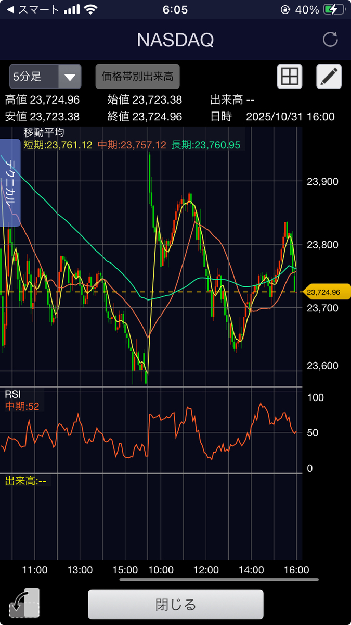
Task: Click the 移動平均 indicator label
Action: coord(44,132)
